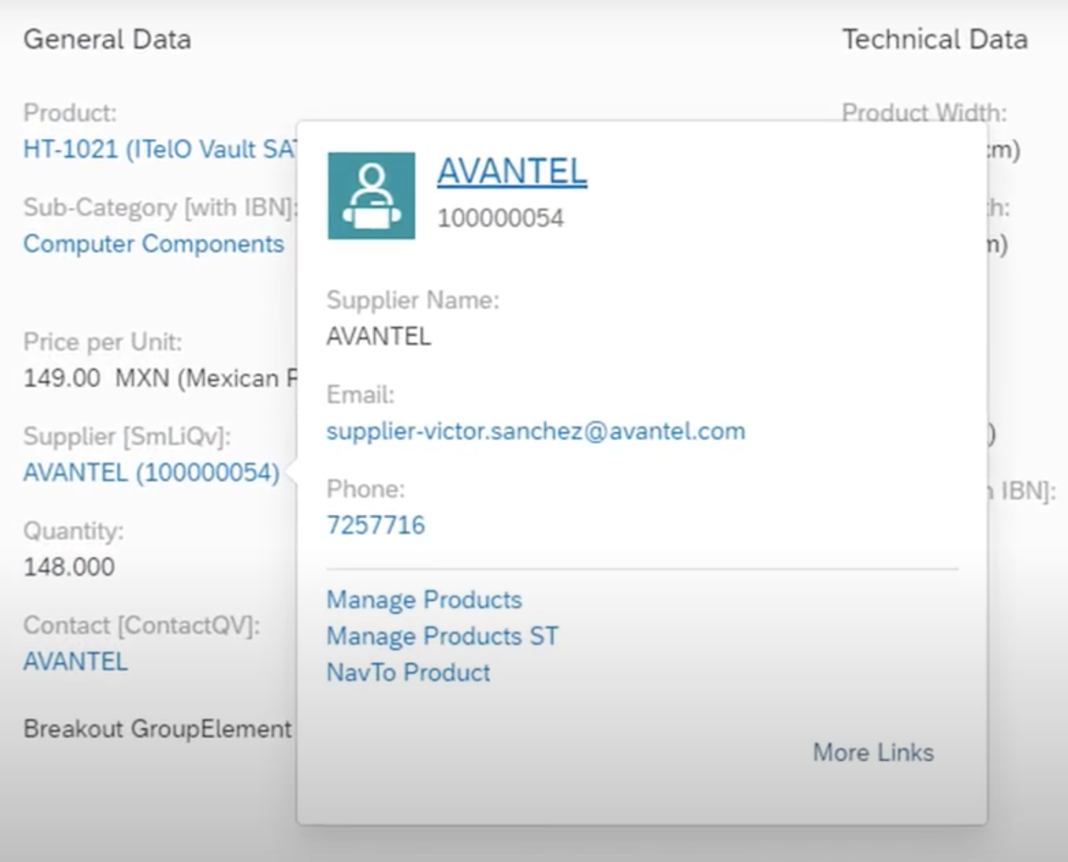Click the Supplier [SmLiQv] label
Viewport: 1068px width, 862px height.
pos(127,436)
